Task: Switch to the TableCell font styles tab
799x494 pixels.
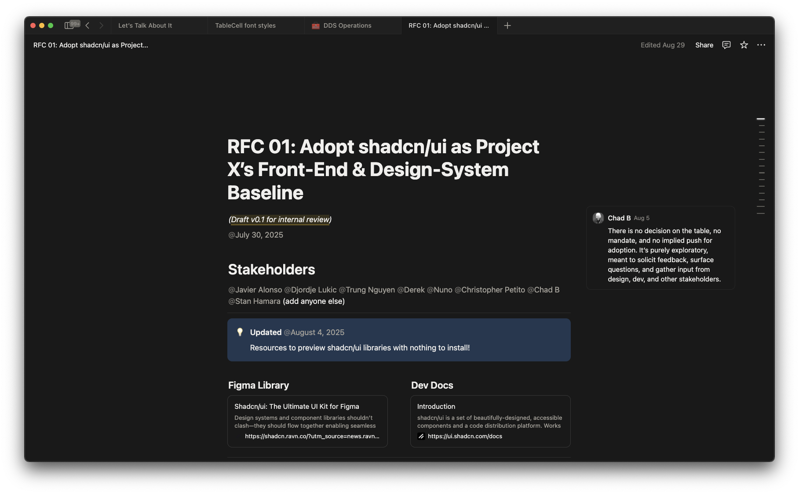Action: [x=245, y=25]
